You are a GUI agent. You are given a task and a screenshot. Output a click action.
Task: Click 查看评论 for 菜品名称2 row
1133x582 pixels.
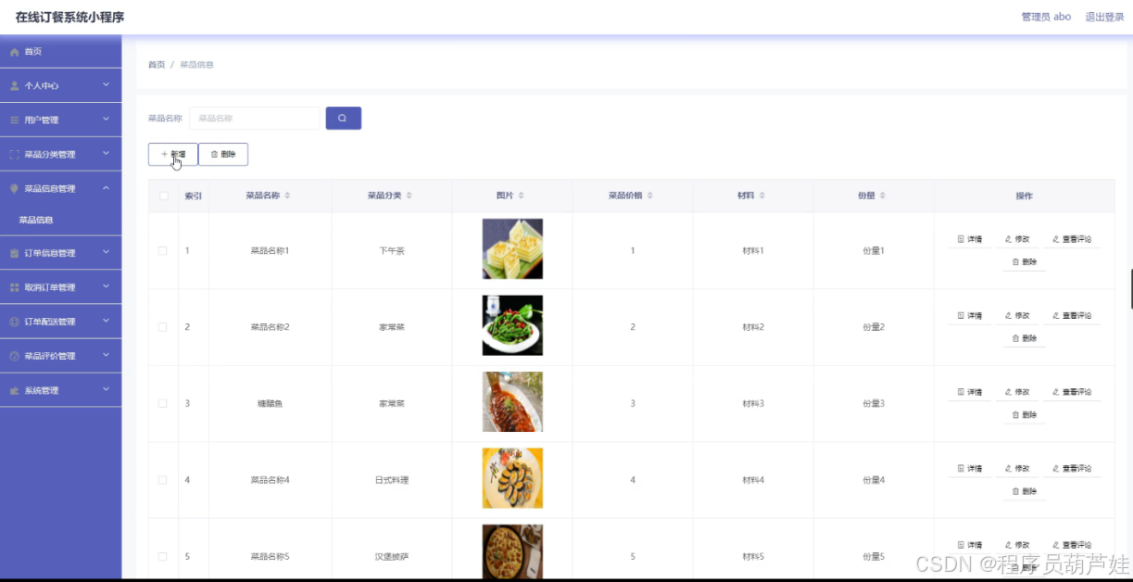point(1072,316)
